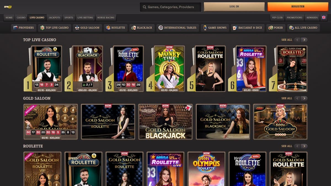Open Gold Saloon Roulette VIP card
Image resolution: width=331 pixels, height=186 pixels.
tap(42, 169)
